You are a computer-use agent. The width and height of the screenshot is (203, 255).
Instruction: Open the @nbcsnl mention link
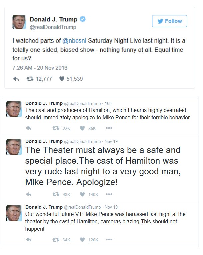click(74, 40)
